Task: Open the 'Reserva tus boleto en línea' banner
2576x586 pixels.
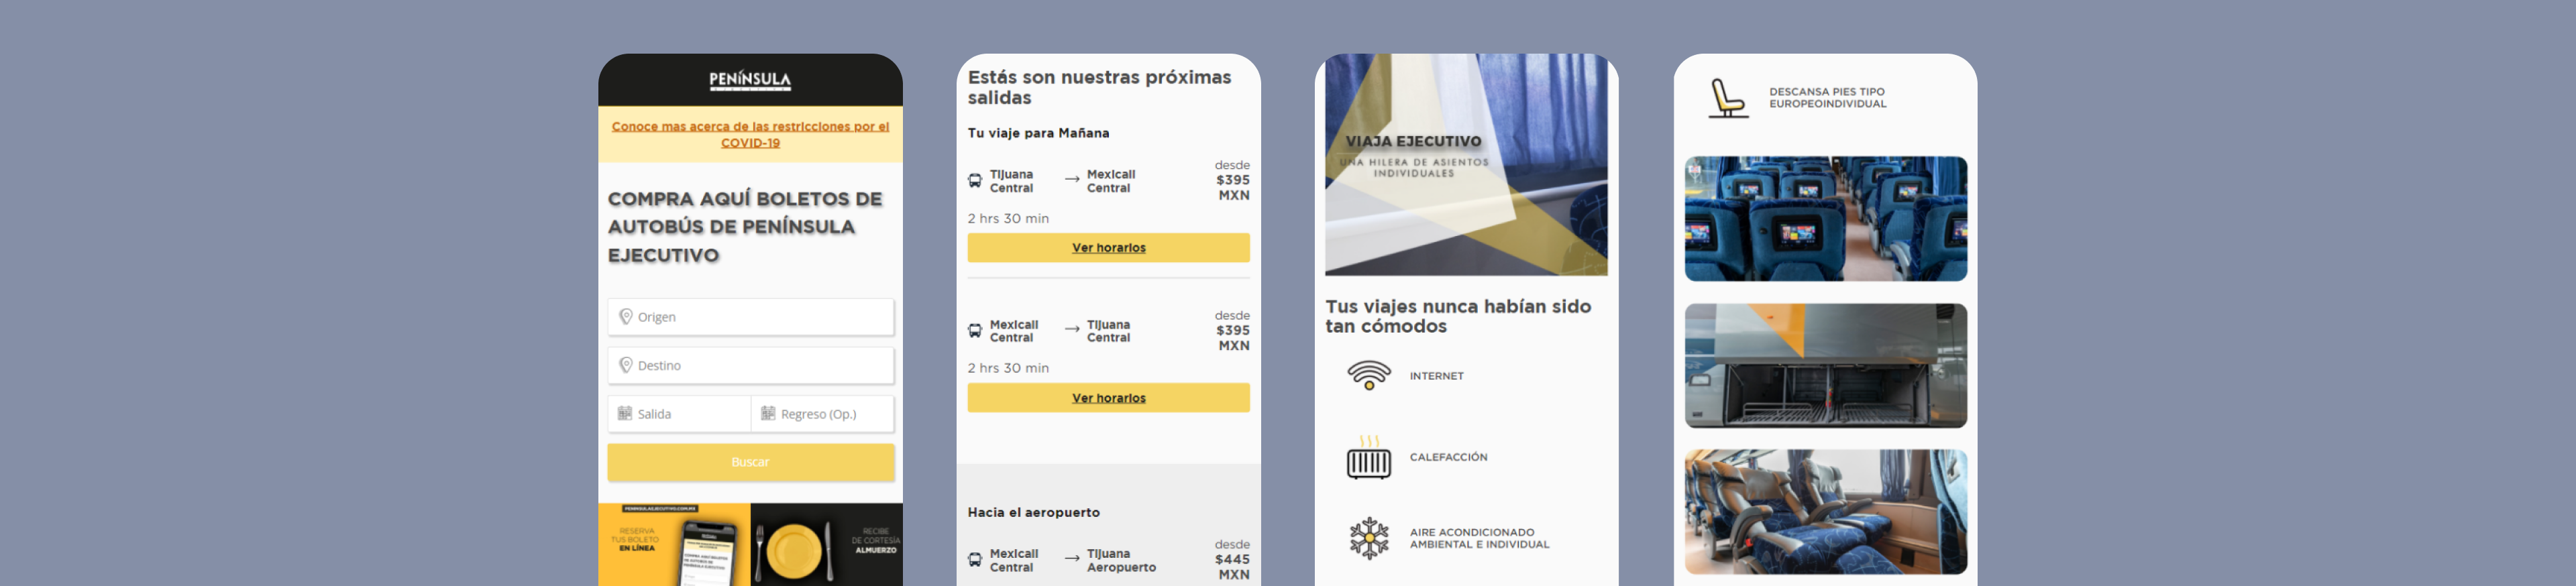Action: coord(674,544)
